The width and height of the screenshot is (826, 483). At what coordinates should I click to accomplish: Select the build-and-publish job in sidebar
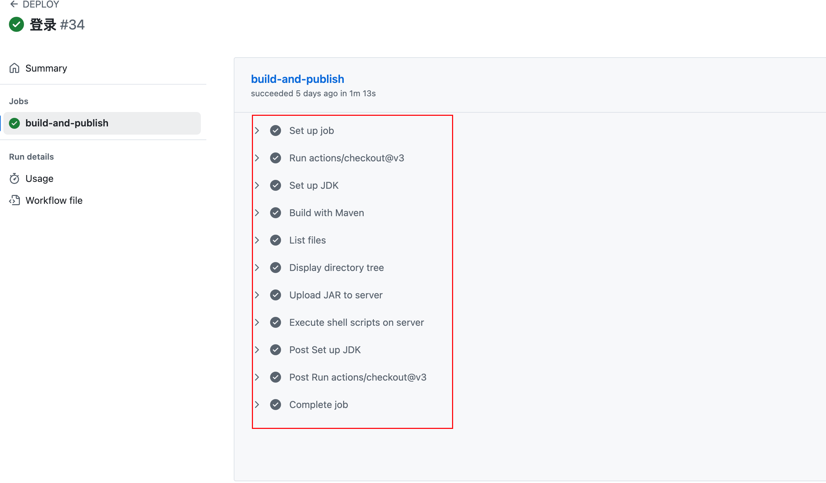67,123
